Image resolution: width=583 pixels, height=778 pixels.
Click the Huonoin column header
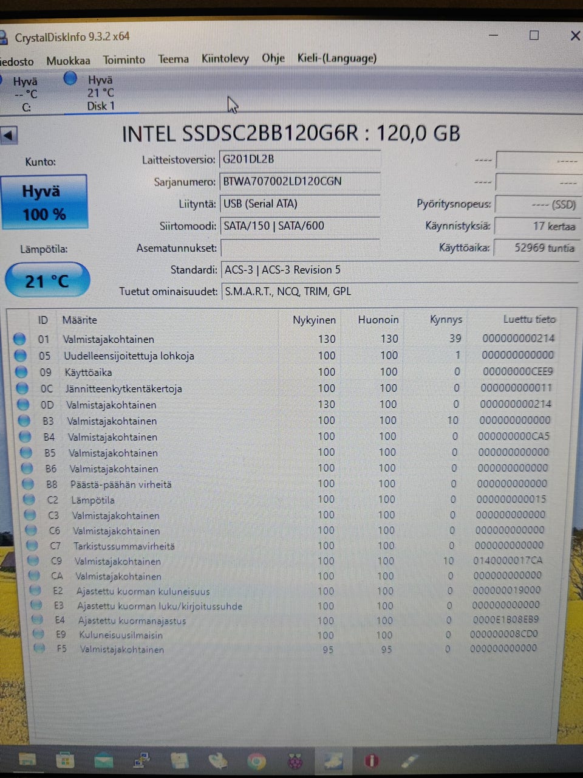tap(378, 320)
